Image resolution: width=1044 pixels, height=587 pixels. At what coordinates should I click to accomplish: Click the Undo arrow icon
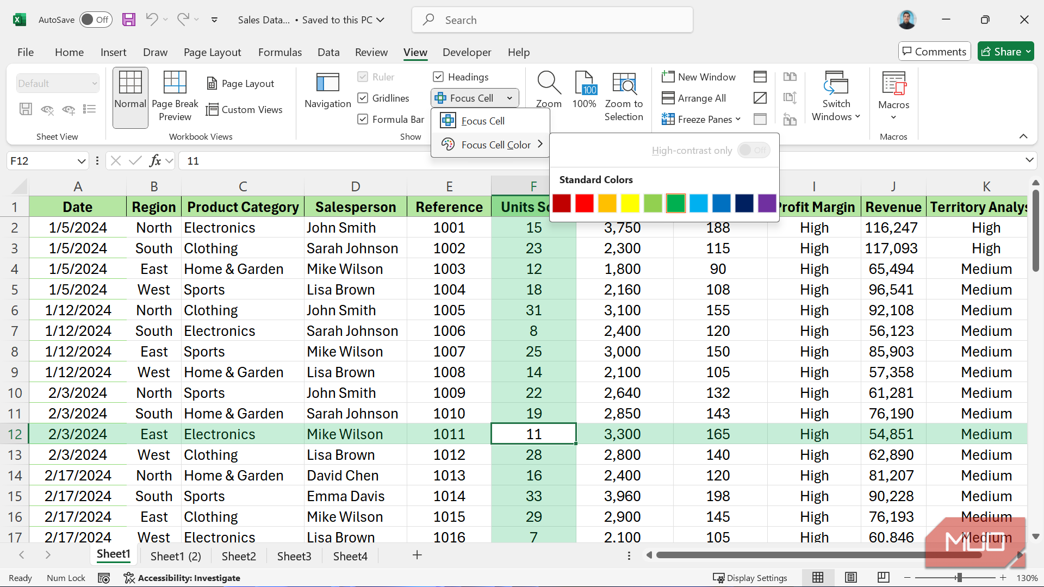coord(152,20)
